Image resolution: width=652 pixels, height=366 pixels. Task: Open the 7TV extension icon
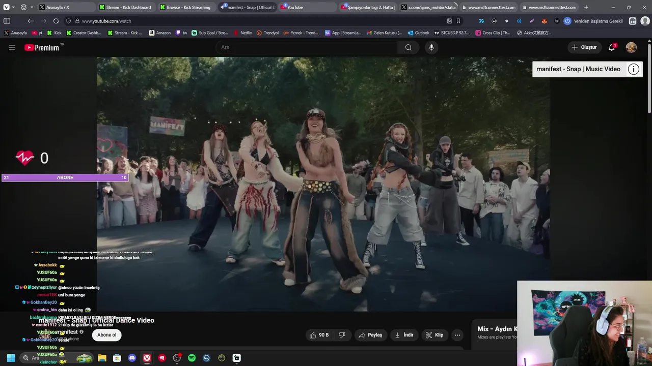pos(481,21)
